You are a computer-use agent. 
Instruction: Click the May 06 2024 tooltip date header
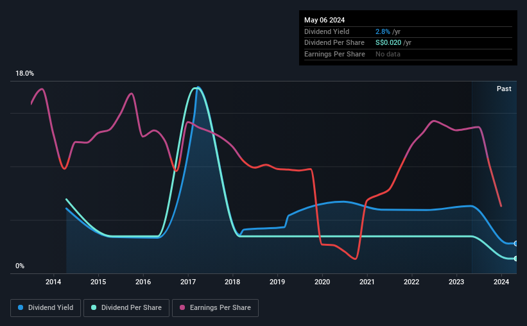click(324, 20)
